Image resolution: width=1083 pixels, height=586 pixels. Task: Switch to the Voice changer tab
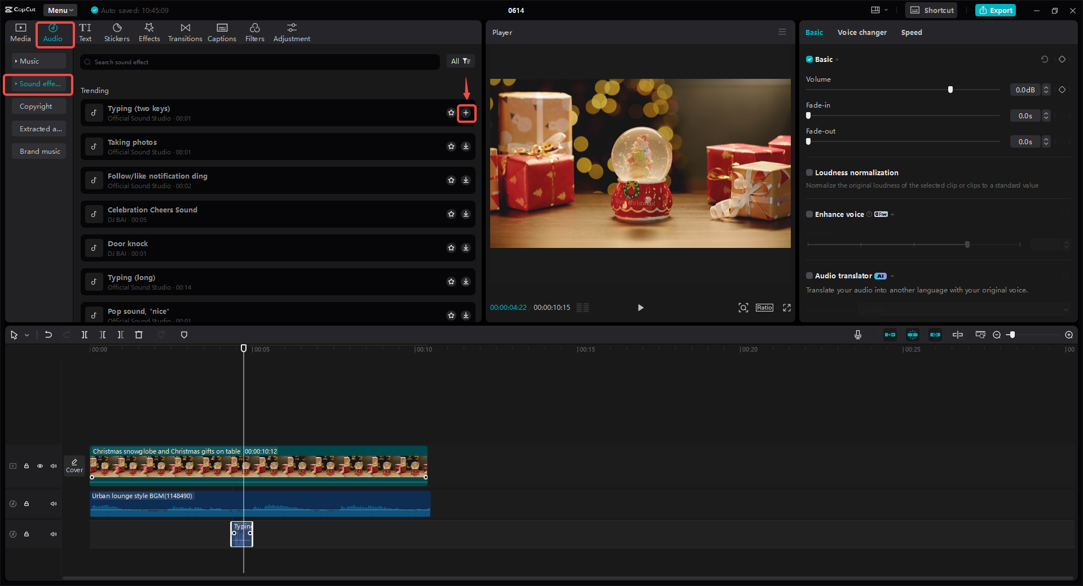click(x=861, y=32)
